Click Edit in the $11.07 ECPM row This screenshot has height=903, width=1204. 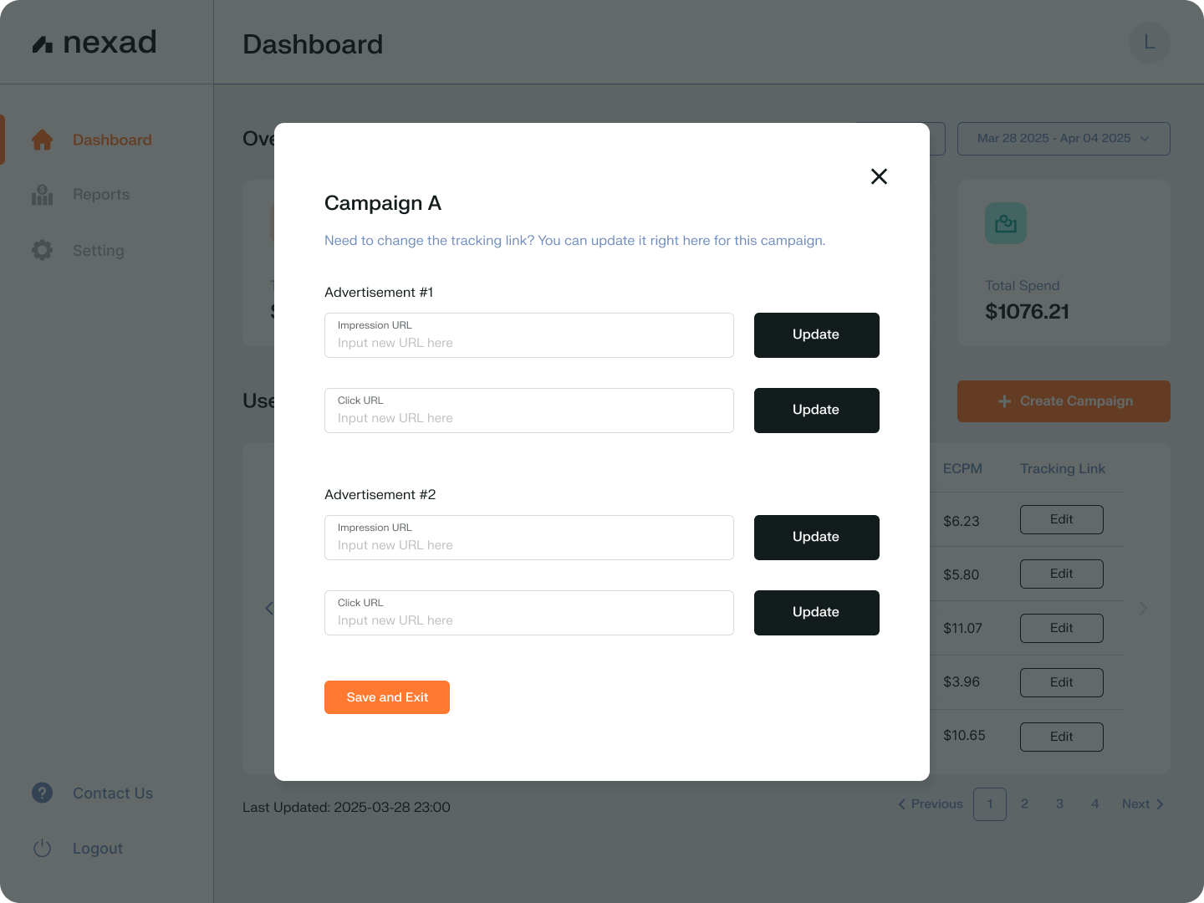pyautogui.click(x=1062, y=628)
